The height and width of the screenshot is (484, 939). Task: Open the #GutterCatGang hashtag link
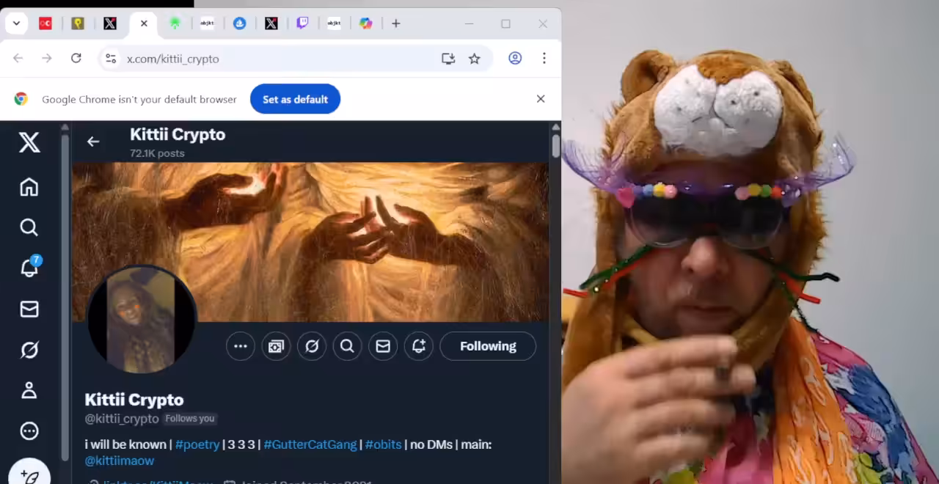tap(310, 444)
